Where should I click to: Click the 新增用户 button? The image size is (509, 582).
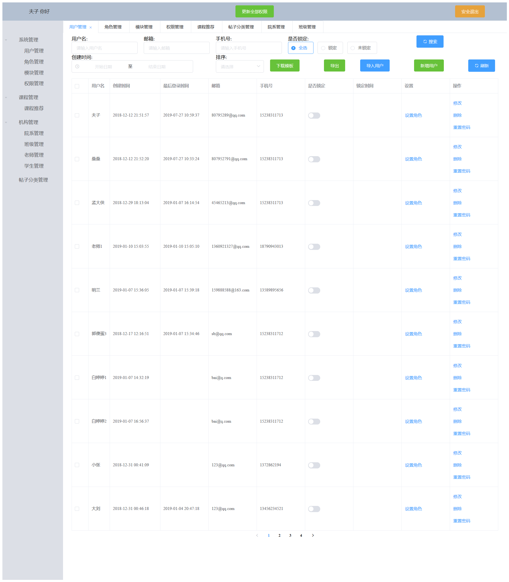(429, 66)
